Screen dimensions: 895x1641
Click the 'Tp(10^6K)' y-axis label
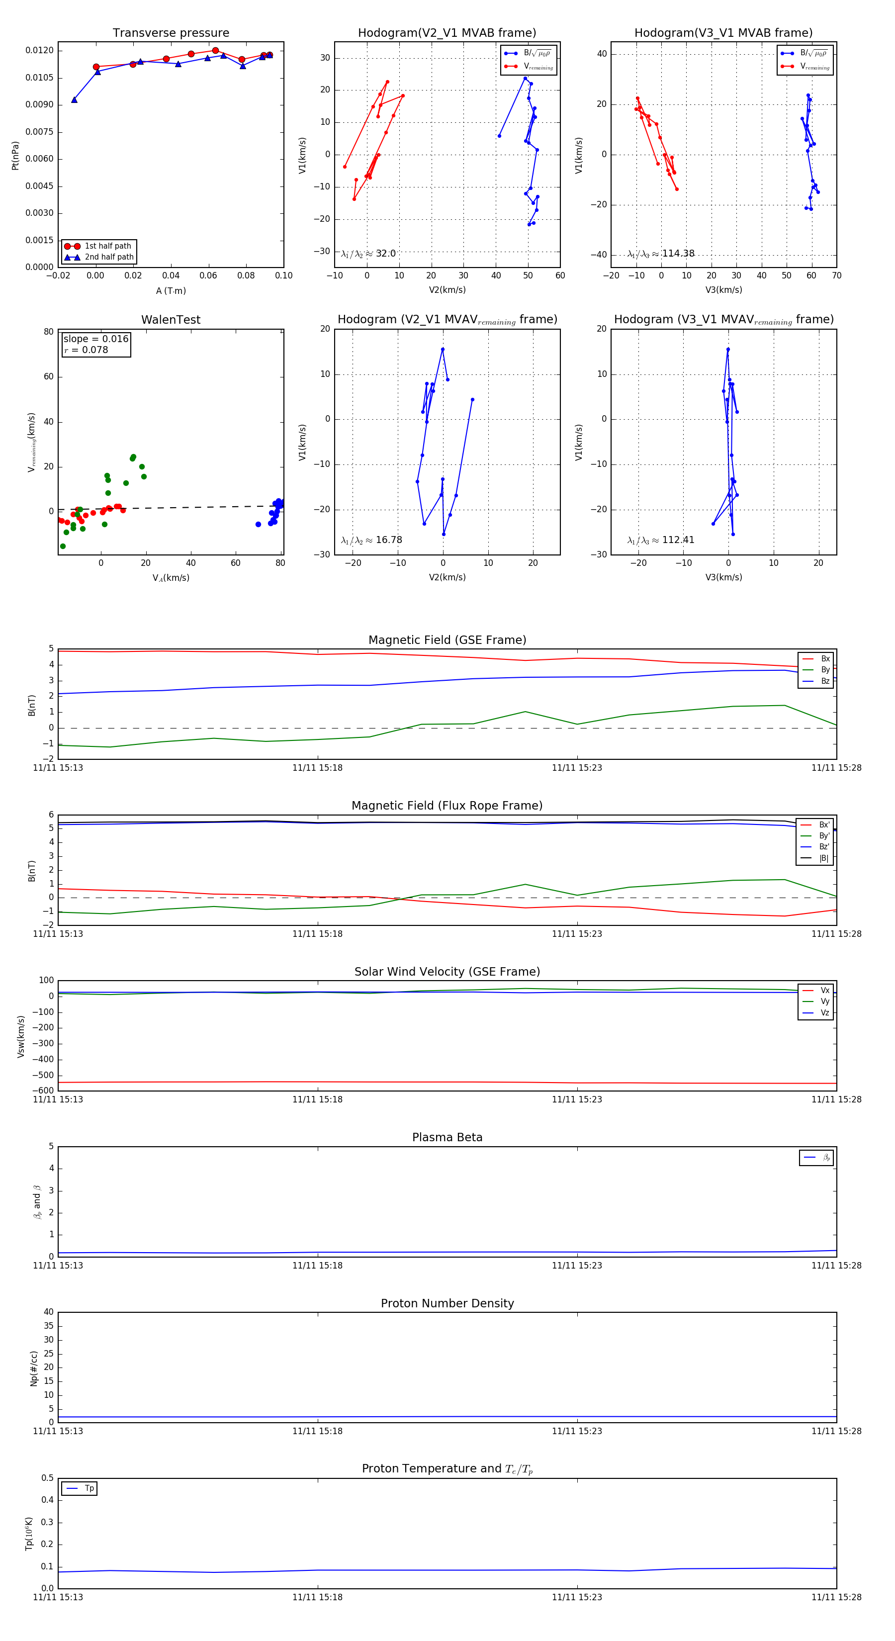tap(29, 1534)
